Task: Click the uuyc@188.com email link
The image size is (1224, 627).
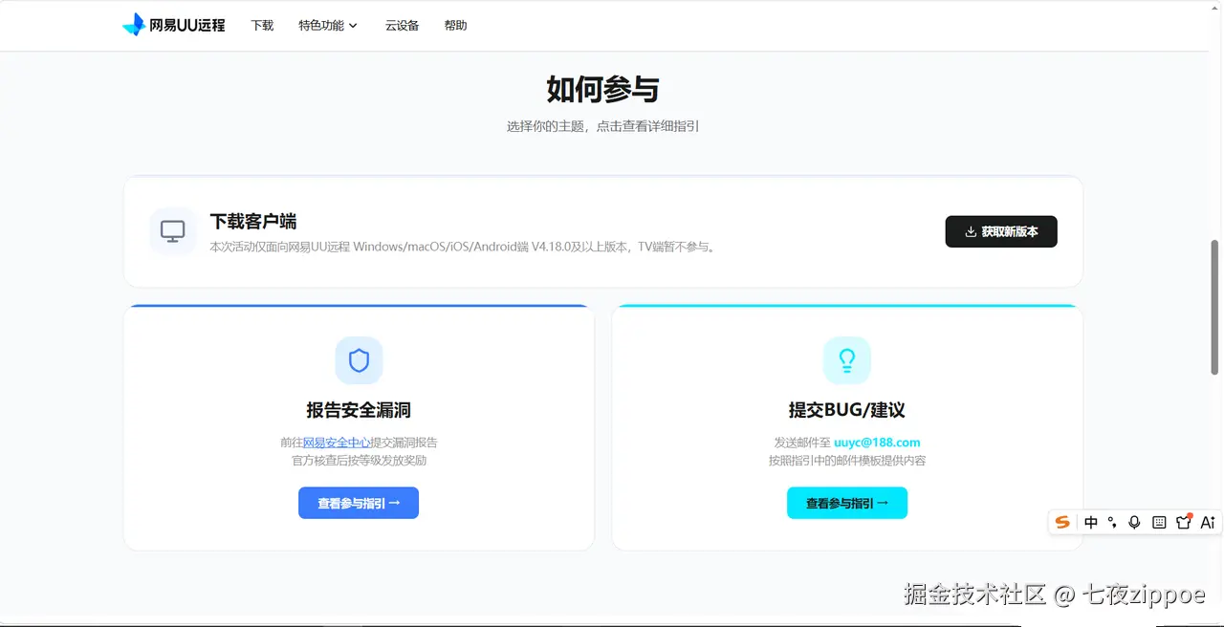Action: coord(877,443)
